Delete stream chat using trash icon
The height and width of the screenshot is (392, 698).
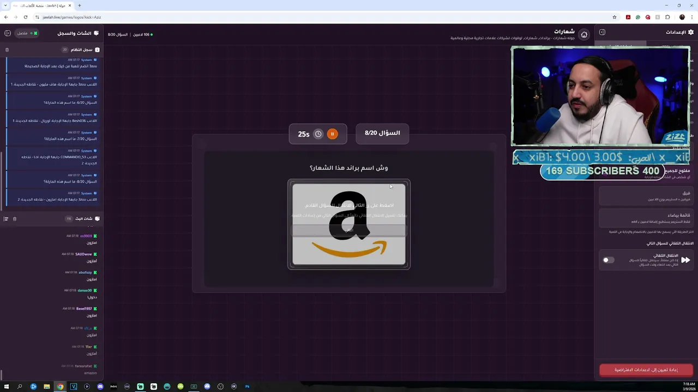15,219
